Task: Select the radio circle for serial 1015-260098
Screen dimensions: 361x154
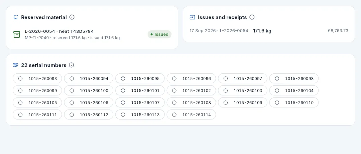Action: click(x=277, y=79)
